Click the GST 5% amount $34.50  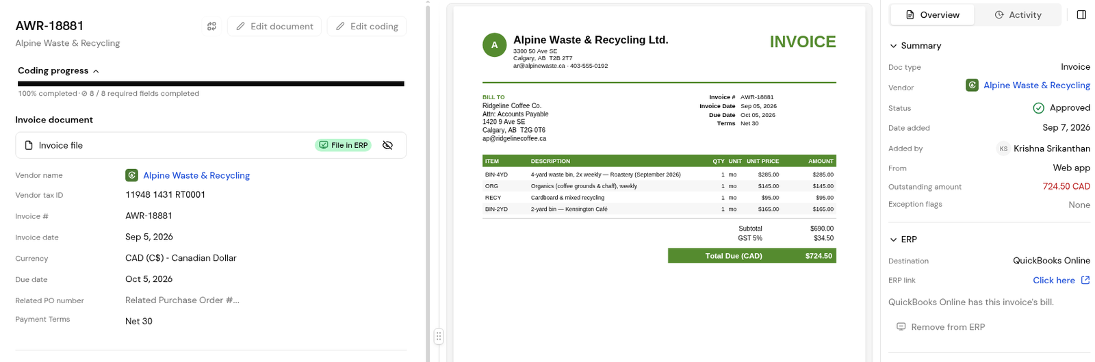coord(823,238)
